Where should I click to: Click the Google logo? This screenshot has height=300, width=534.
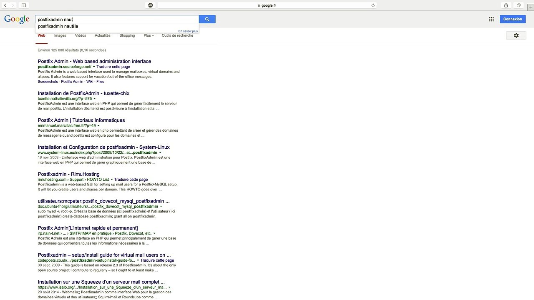click(x=17, y=20)
